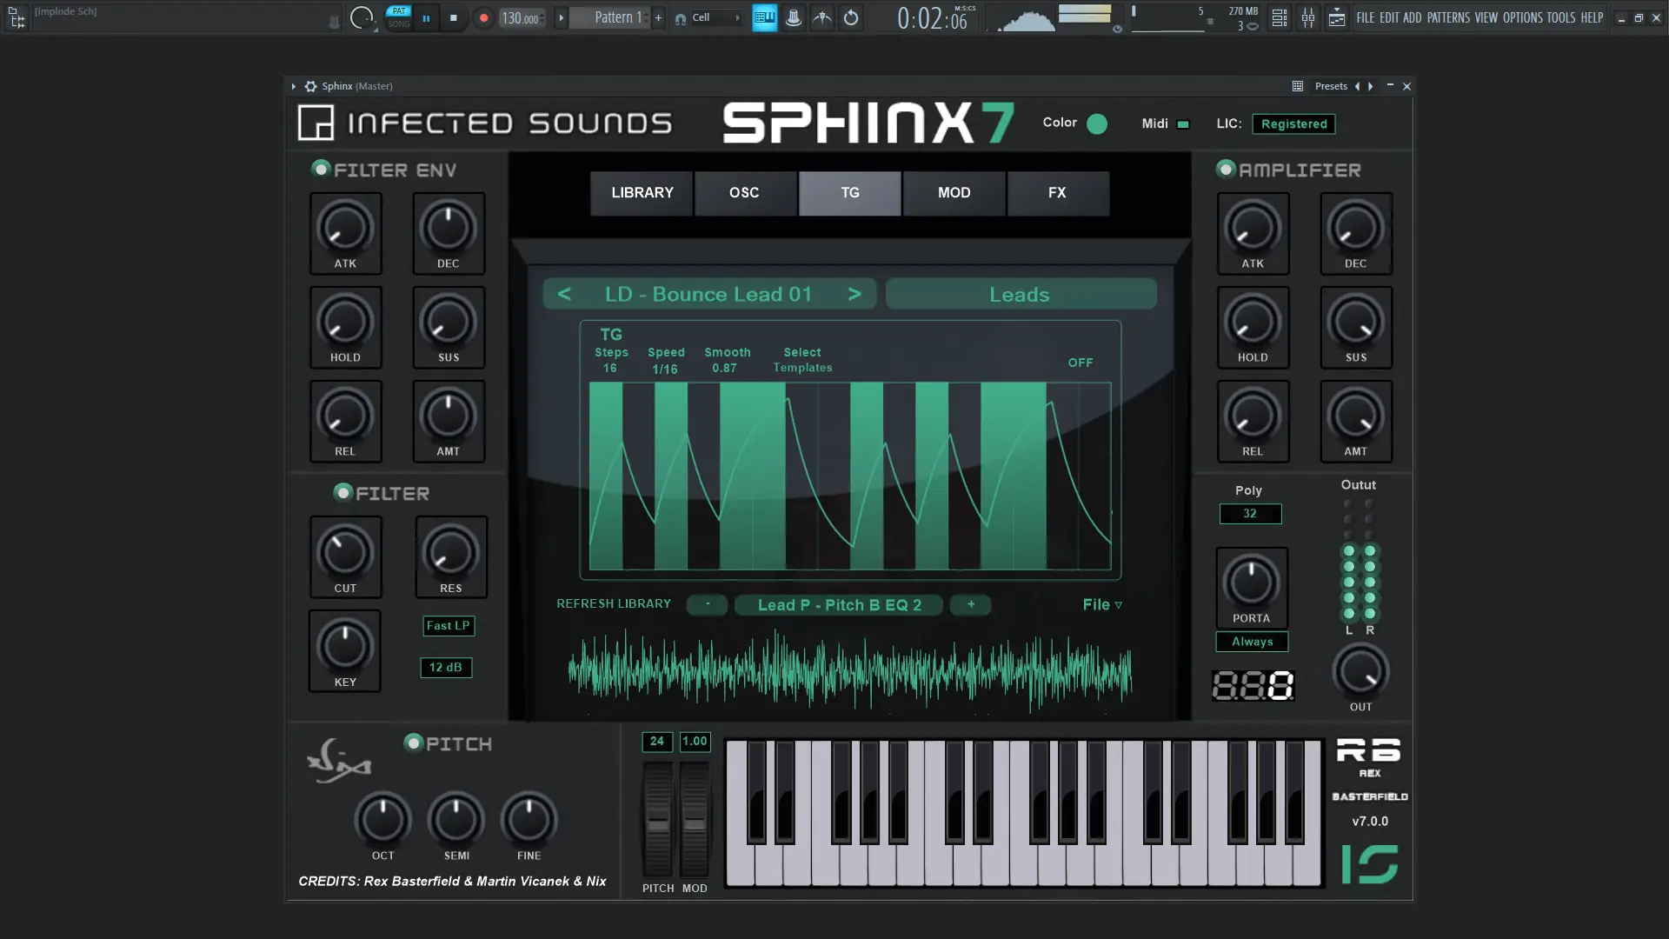Click REFRESH LIBRARY text button
This screenshot has width=1669, height=939.
click(614, 604)
